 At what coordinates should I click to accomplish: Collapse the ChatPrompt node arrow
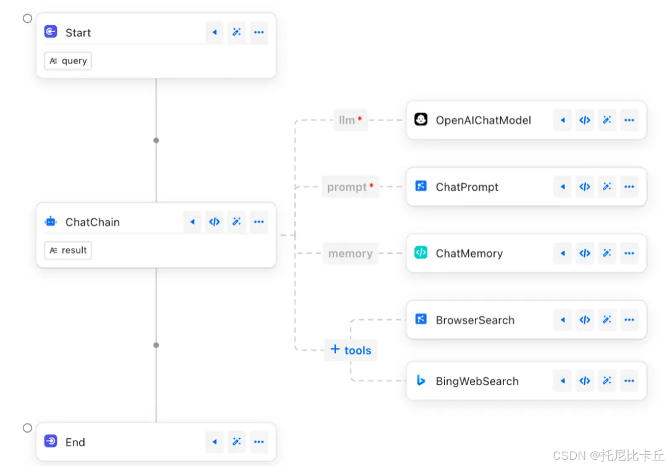point(563,186)
